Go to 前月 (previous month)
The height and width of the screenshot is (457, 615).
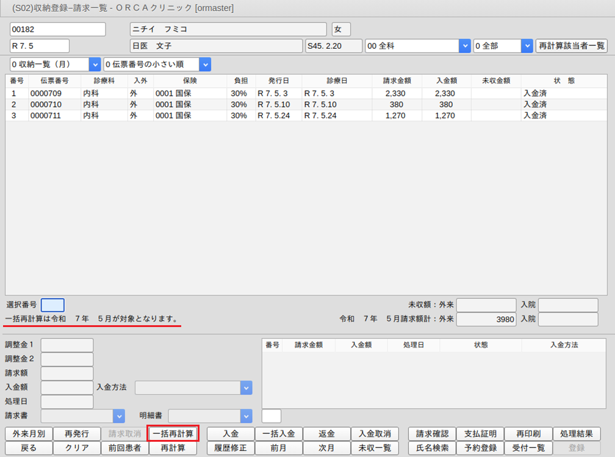(278, 448)
